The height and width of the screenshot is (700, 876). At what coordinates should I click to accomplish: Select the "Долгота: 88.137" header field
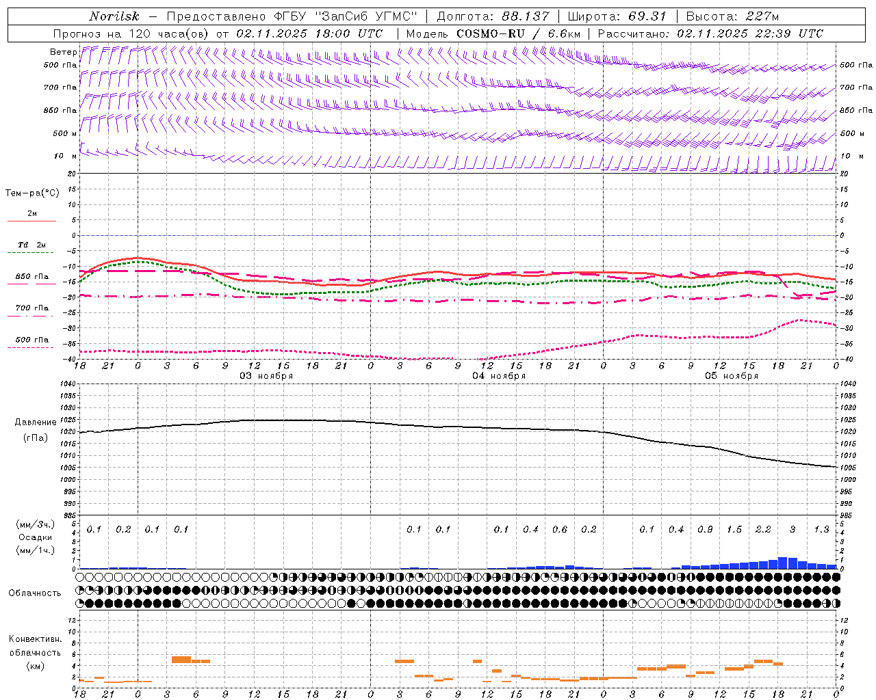click(x=493, y=16)
